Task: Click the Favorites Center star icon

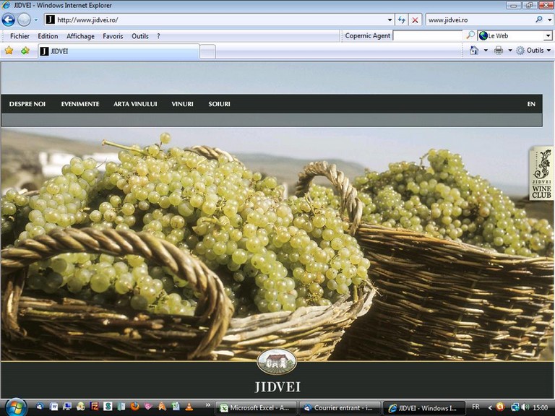Action: pyautogui.click(x=9, y=51)
